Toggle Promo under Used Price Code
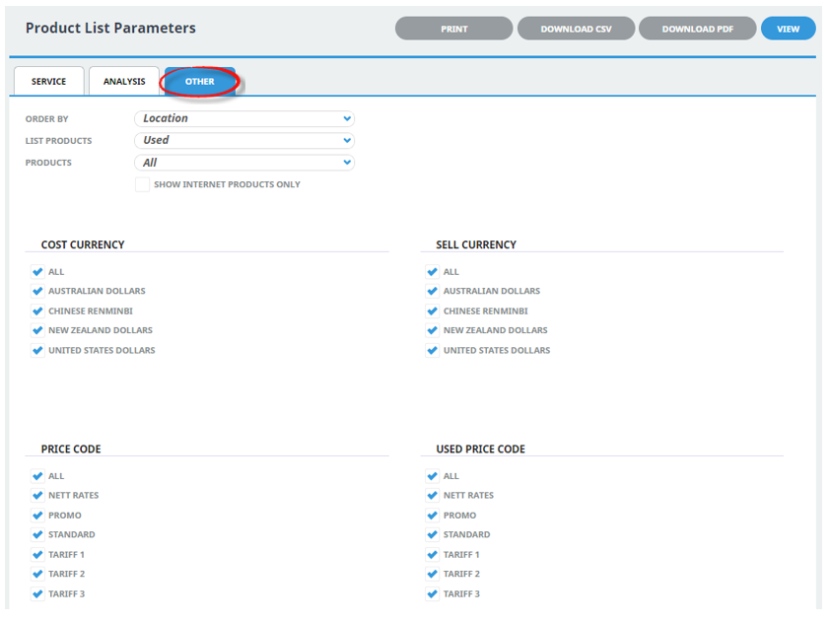 click(x=433, y=516)
